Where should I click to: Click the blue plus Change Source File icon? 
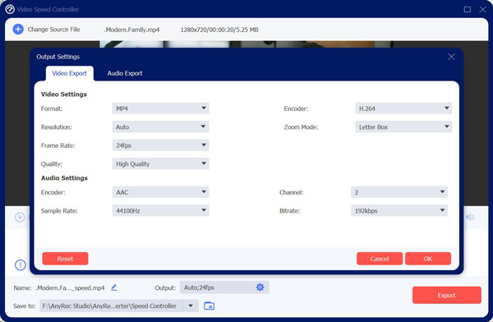click(18, 30)
